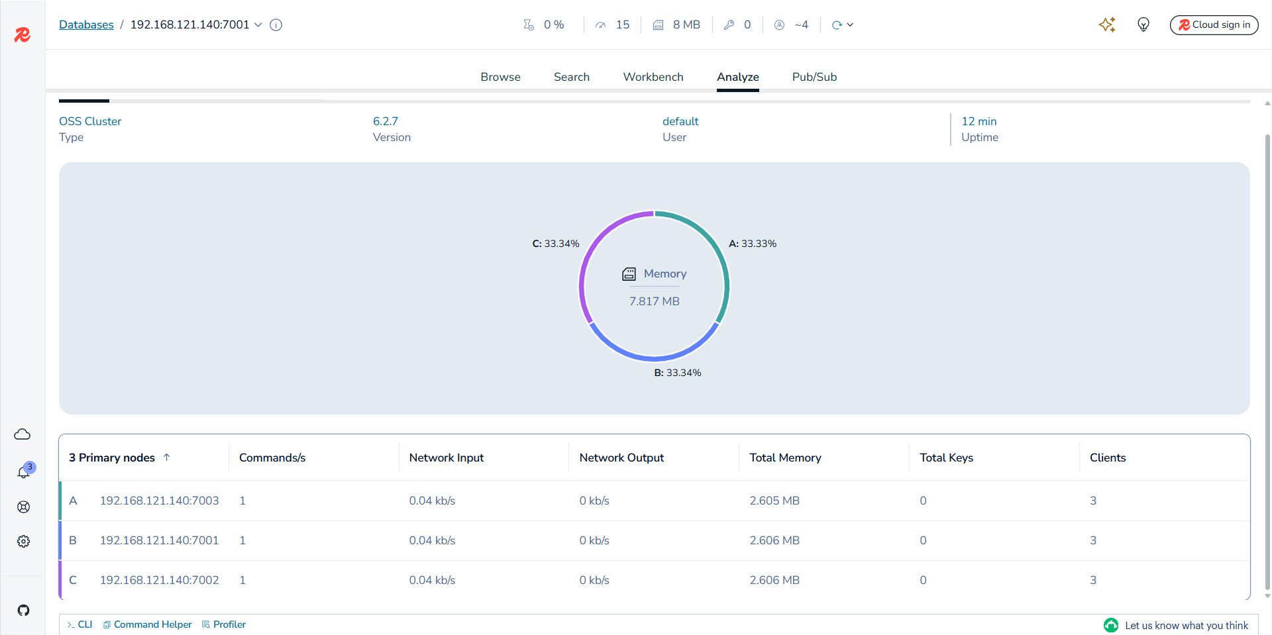Click the OSS Cluster type value

point(90,121)
